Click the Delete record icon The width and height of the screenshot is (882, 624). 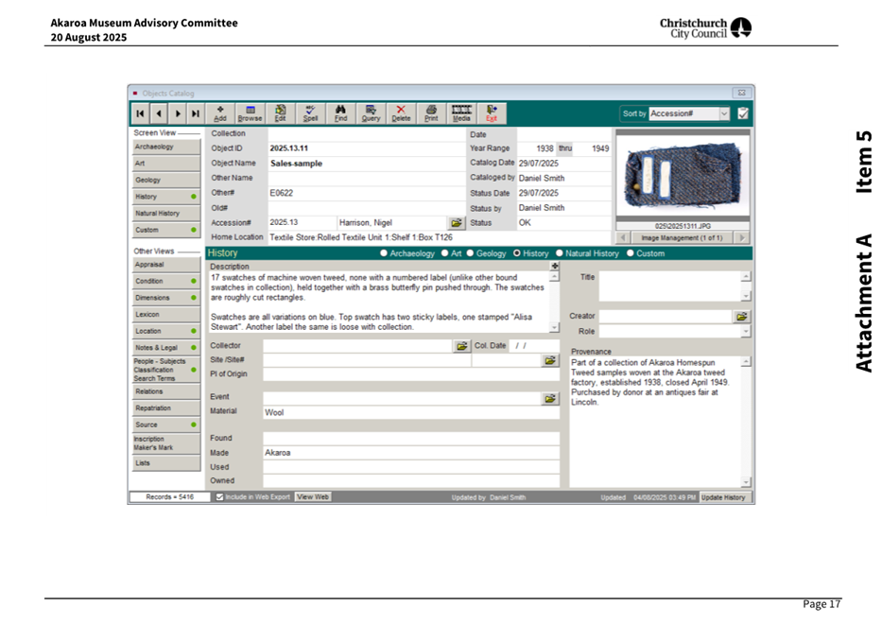401,113
